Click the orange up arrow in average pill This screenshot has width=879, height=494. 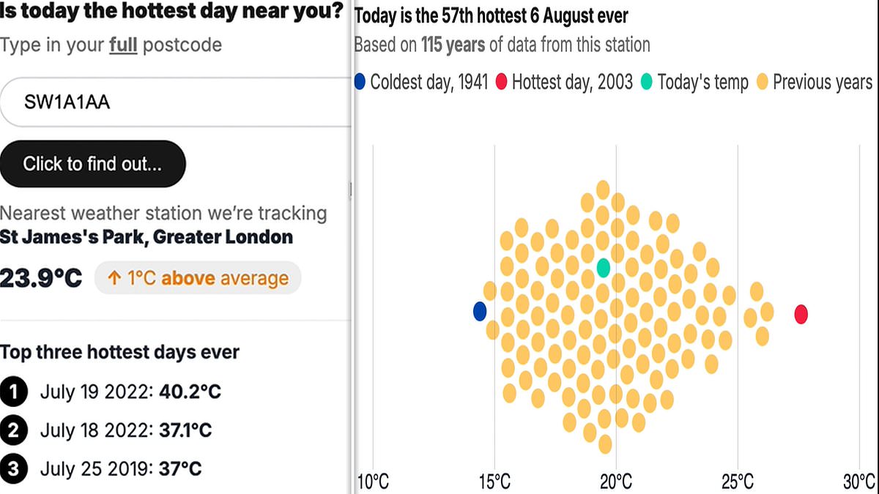click(114, 278)
